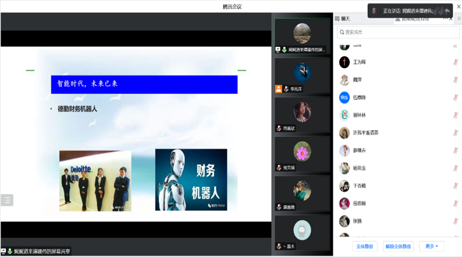The image size is (462, 257).
Task: Click the 全体静音 button
Action: 365,246
